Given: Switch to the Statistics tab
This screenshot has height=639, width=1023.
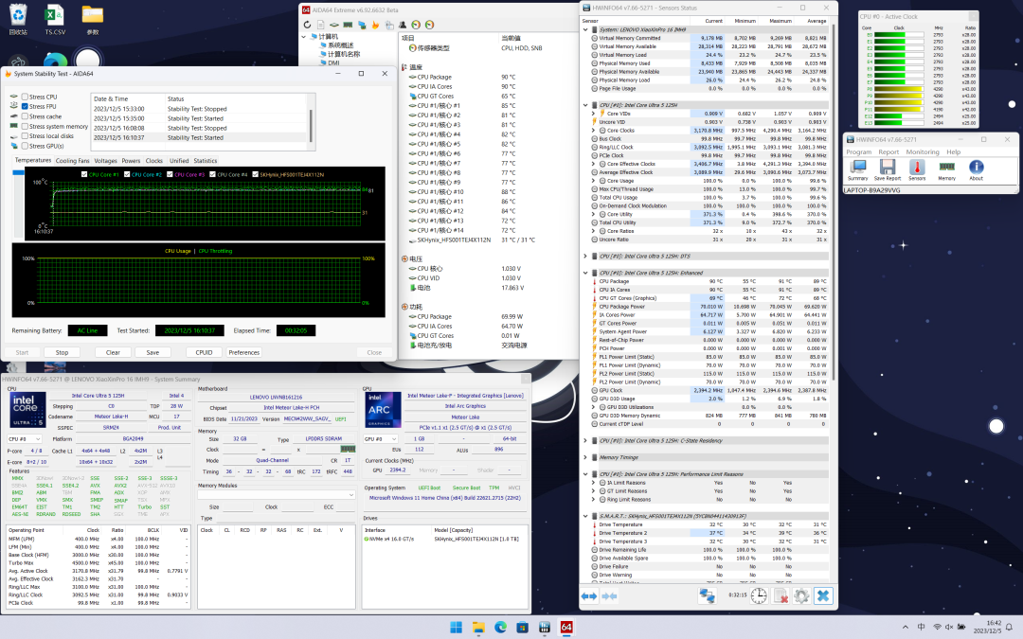Looking at the screenshot, I should [x=205, y=160].
